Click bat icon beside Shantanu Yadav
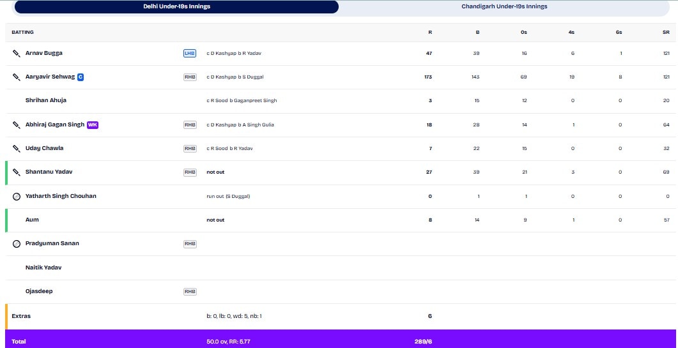 click(x=17, y=172)
